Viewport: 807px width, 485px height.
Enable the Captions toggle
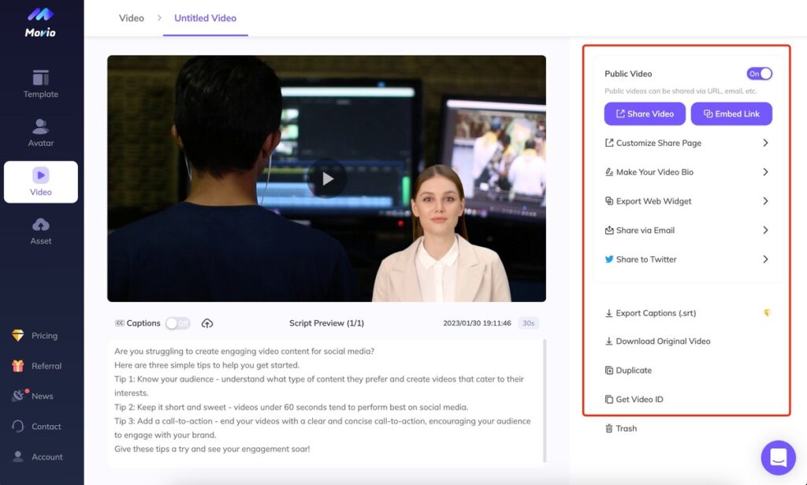[177, 323]
